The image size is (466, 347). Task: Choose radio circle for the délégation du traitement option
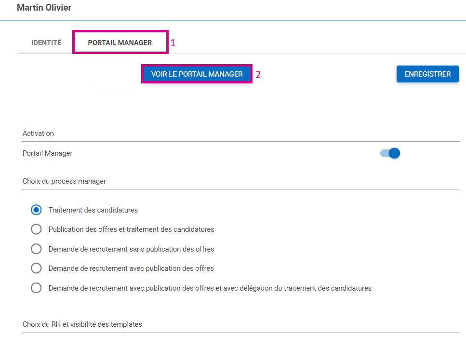[x=36, y=288]
